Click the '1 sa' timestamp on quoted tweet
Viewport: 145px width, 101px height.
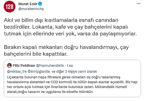pyautogui.click(x=70, y=66)
